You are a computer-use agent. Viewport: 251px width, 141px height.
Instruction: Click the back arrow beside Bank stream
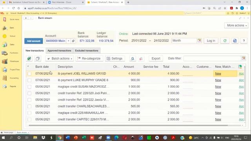coord(26,18)
